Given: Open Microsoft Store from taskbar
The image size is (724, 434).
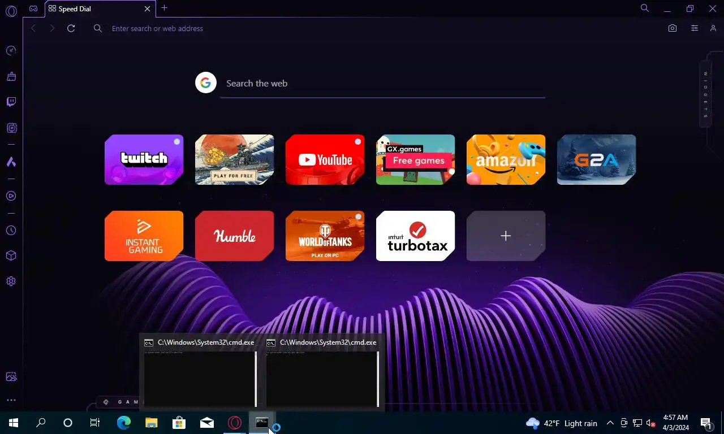Looking at the screenshot, I should coord(179,423).
